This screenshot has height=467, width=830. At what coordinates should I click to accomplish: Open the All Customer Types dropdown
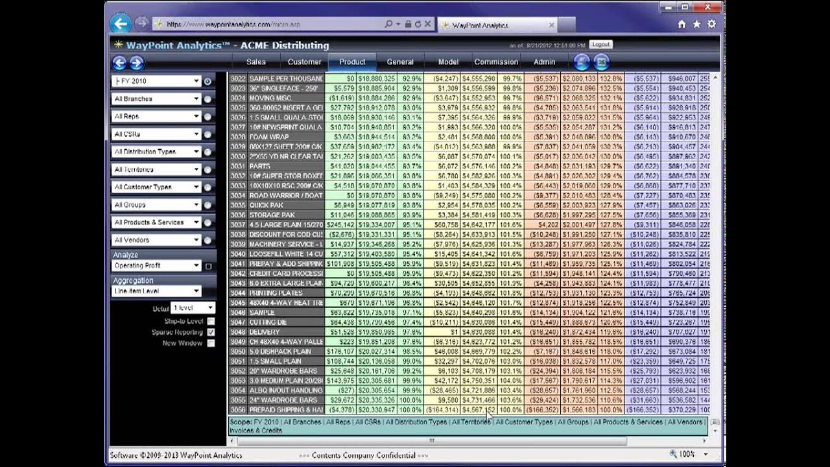coord(156,187)
